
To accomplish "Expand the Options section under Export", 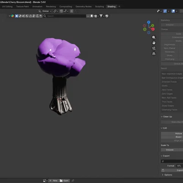I will (x=167, y=175).
